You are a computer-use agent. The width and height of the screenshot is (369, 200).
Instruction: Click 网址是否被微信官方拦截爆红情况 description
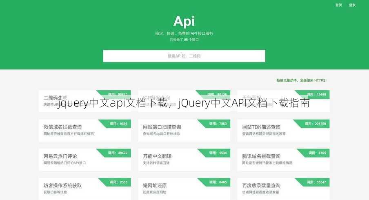point(69,133)
